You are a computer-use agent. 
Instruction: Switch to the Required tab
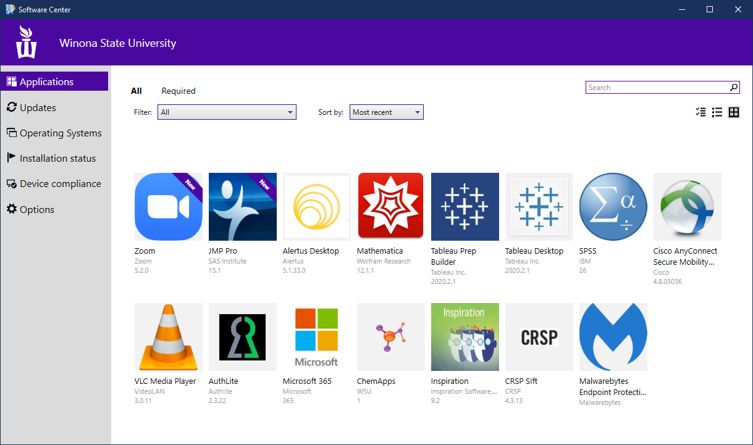179,91
